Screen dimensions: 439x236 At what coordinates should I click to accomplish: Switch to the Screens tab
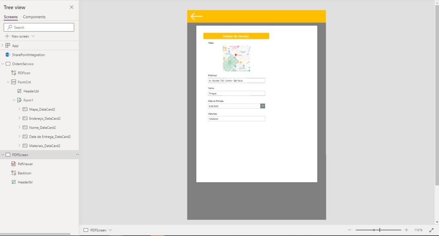coord(11,17)
